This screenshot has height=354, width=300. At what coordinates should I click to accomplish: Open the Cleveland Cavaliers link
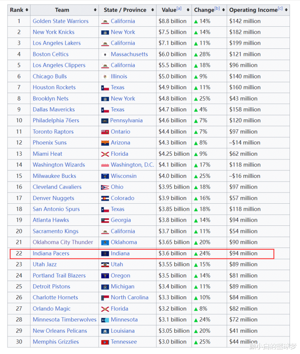pyautogui.click(x=57, y=187)
